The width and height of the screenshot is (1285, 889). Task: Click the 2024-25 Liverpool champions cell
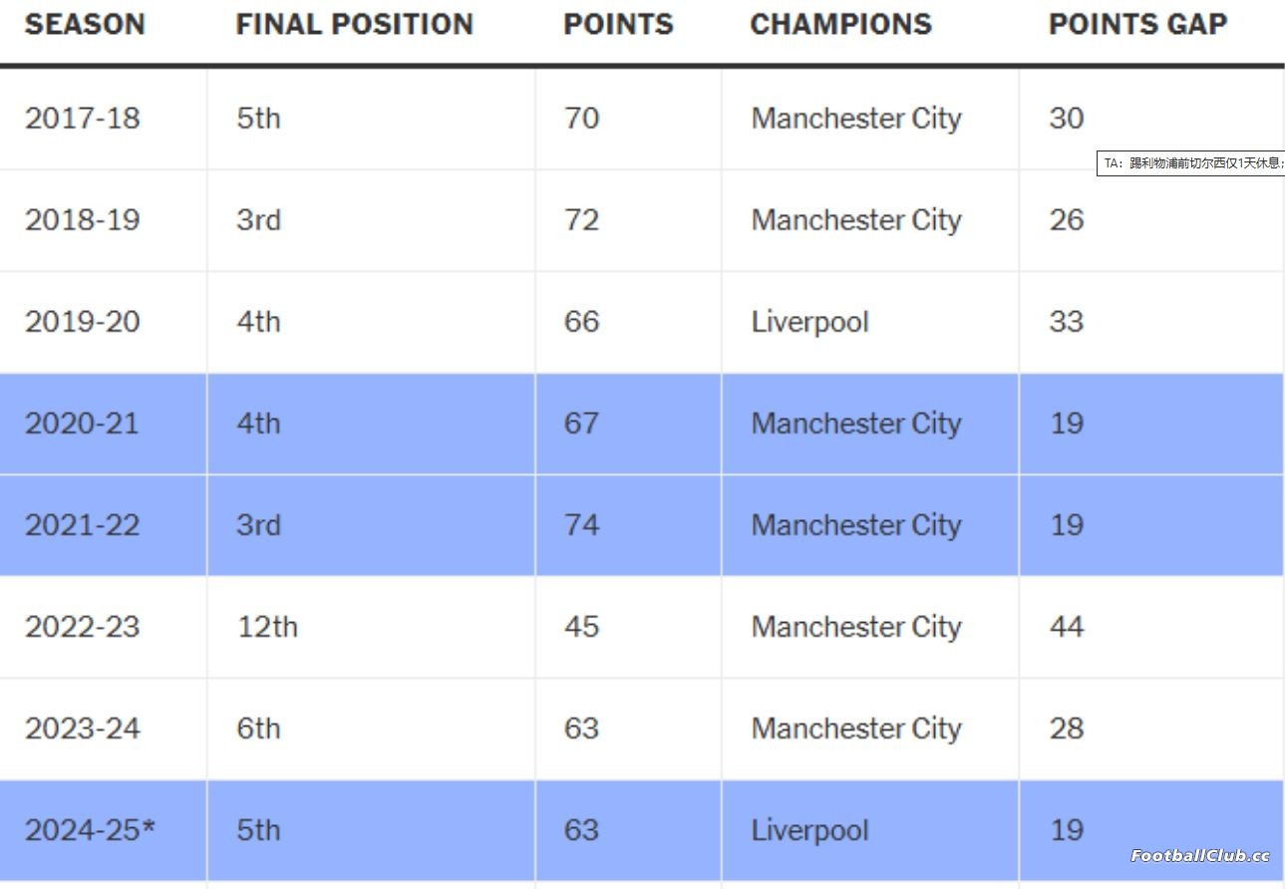click(869, 830)
